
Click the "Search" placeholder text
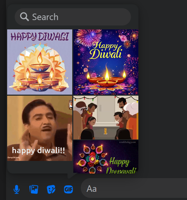click(45, 17)
